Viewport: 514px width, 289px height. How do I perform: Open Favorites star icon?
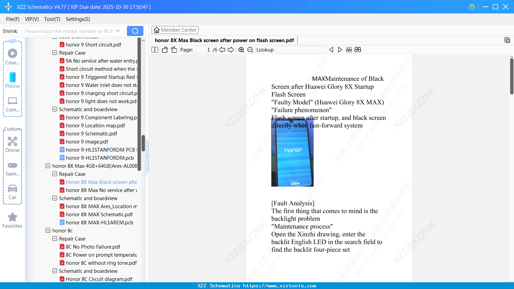pos(12,220)
